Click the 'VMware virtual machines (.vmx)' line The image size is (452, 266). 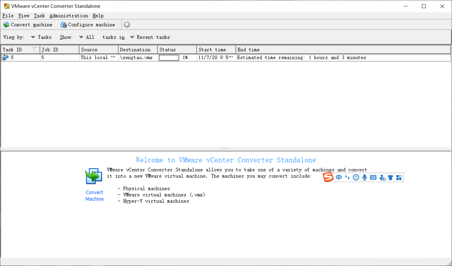(x=164, y=195)
